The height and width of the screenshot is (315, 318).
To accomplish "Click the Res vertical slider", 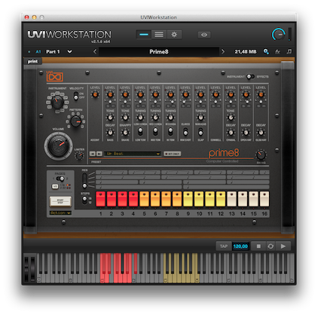I will (84, 180).
